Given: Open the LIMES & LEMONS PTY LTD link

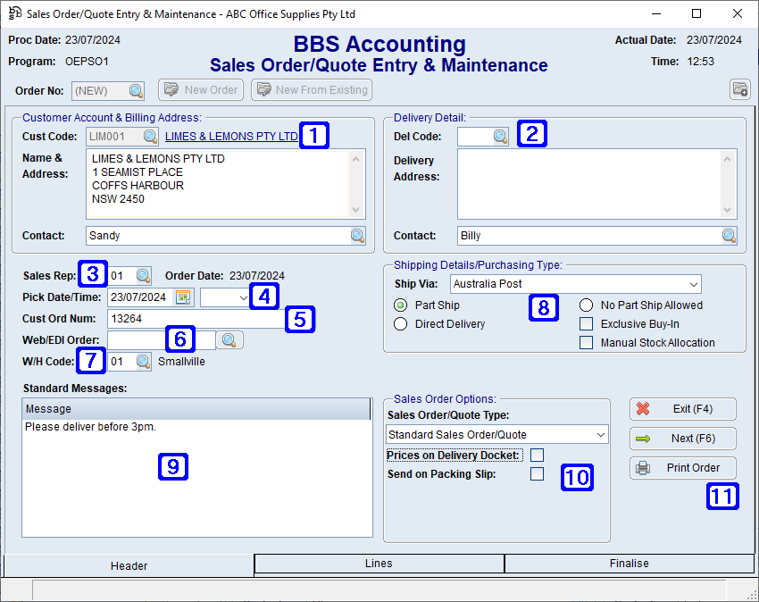Looking at the screenshot, I should pyautogui.click(x=231, y=137).
